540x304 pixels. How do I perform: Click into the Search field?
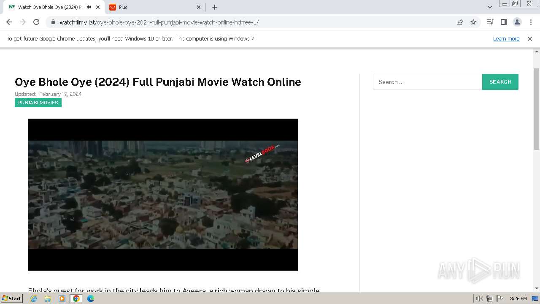(x=427, y=82)
